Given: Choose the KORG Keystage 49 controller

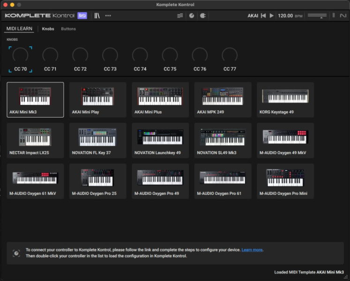Looking at the screenshot, I should [x=285, y=100].
